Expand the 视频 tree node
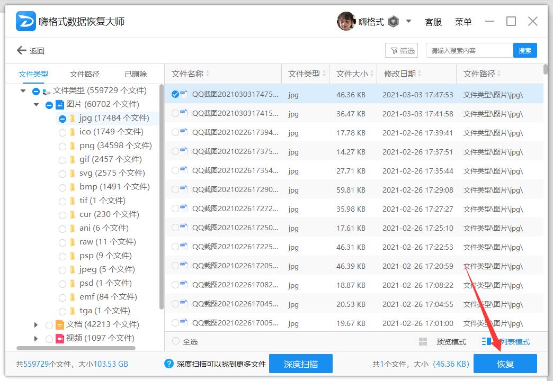Image resolution: width=553 pixels, height=381 pixels. pos(35,338)
